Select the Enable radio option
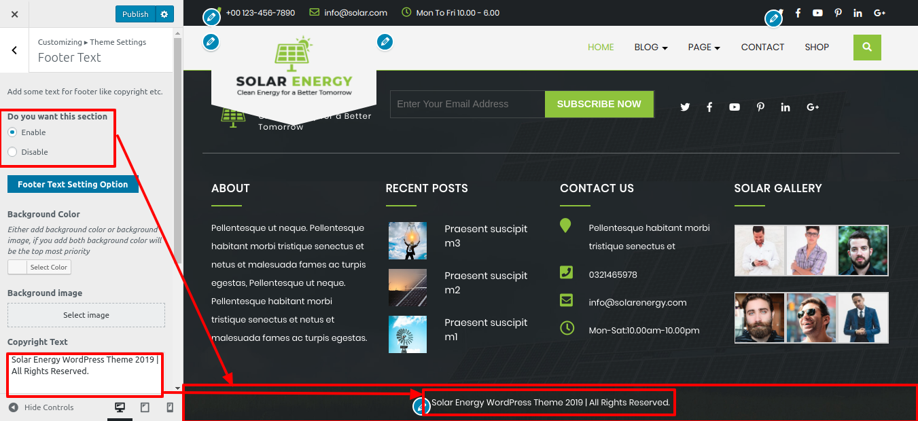This screenshot has height=421, width=918. (x=12, y=132)
